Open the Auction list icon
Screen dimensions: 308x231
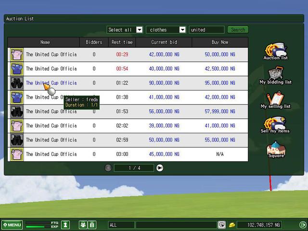pos(275,50)
